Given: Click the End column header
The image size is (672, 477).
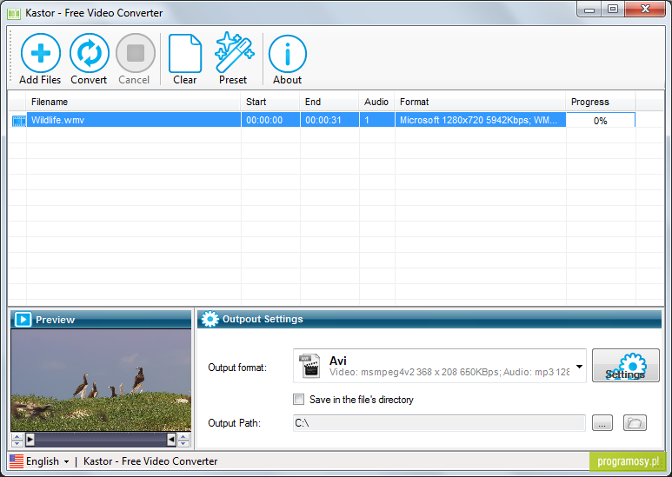Looking at the screenshot, I should click(329, 102).
